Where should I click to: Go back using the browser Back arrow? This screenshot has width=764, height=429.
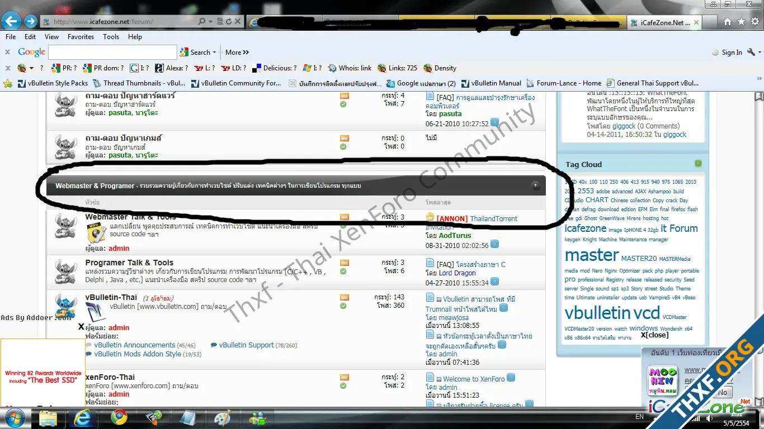click(x=12, y=22)
